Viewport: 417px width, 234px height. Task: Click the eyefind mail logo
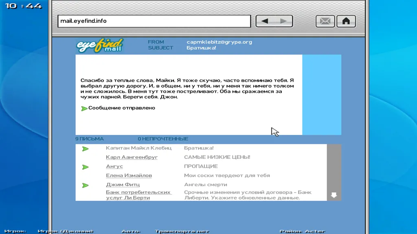click(100, 45)
